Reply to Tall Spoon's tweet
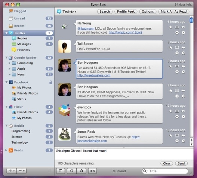The image size is (197, 178). 183,48
